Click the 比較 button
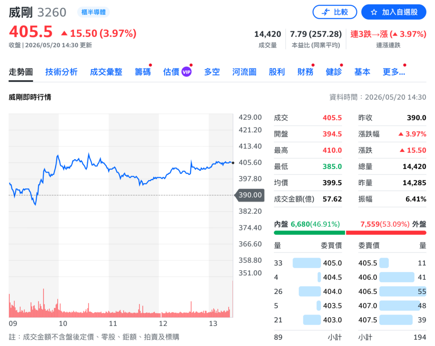The image size is (435, 346). tap(335, 12)
